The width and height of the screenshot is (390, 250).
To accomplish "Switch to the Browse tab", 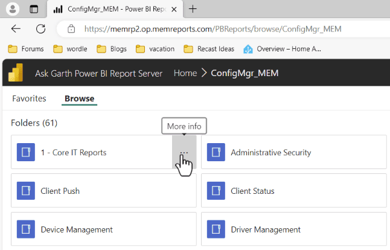I will pyautogui.click(x=79, y=98).
